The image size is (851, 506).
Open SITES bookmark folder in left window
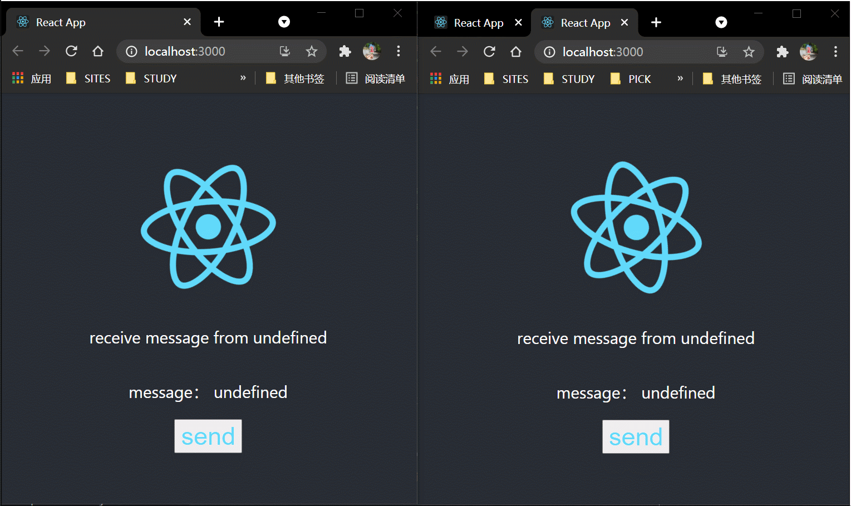88,78
